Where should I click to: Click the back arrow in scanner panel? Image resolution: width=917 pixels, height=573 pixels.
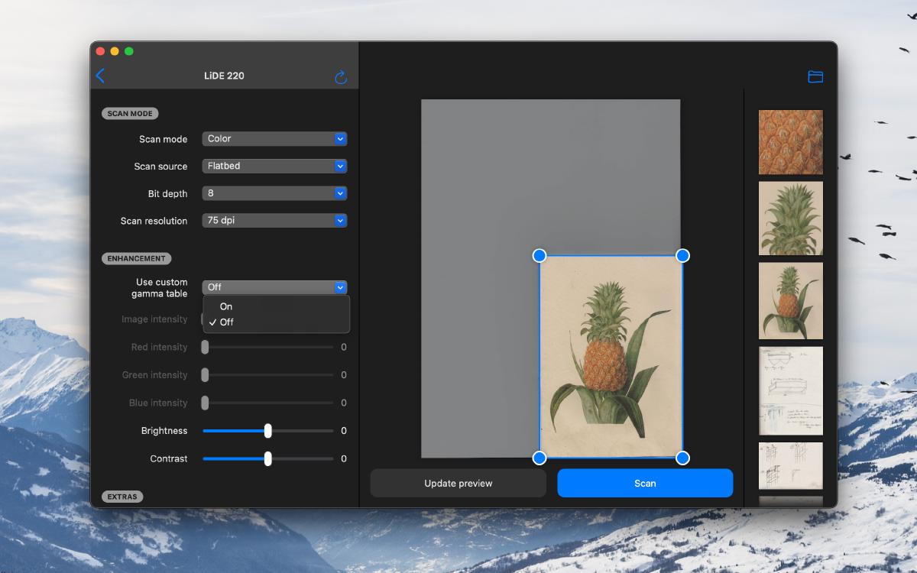[101, 76]
